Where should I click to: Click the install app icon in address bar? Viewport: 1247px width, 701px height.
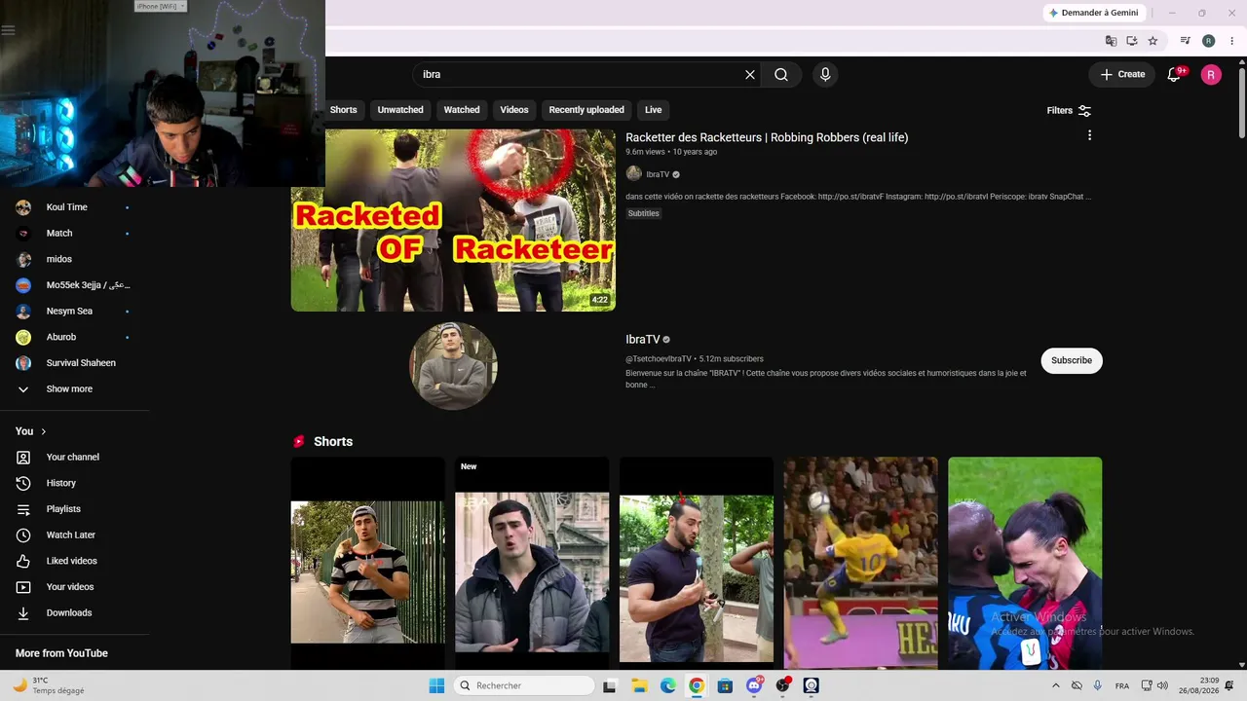pos(1132,41)
